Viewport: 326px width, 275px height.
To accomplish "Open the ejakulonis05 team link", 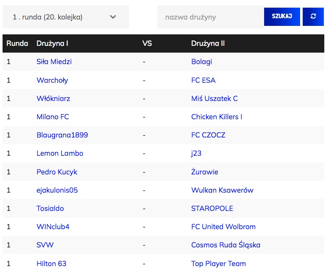I will pos(57,190).
